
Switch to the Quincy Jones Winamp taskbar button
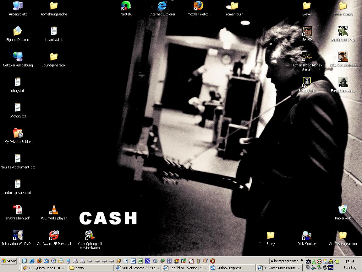pyautogui.click(x=44, y=268)
